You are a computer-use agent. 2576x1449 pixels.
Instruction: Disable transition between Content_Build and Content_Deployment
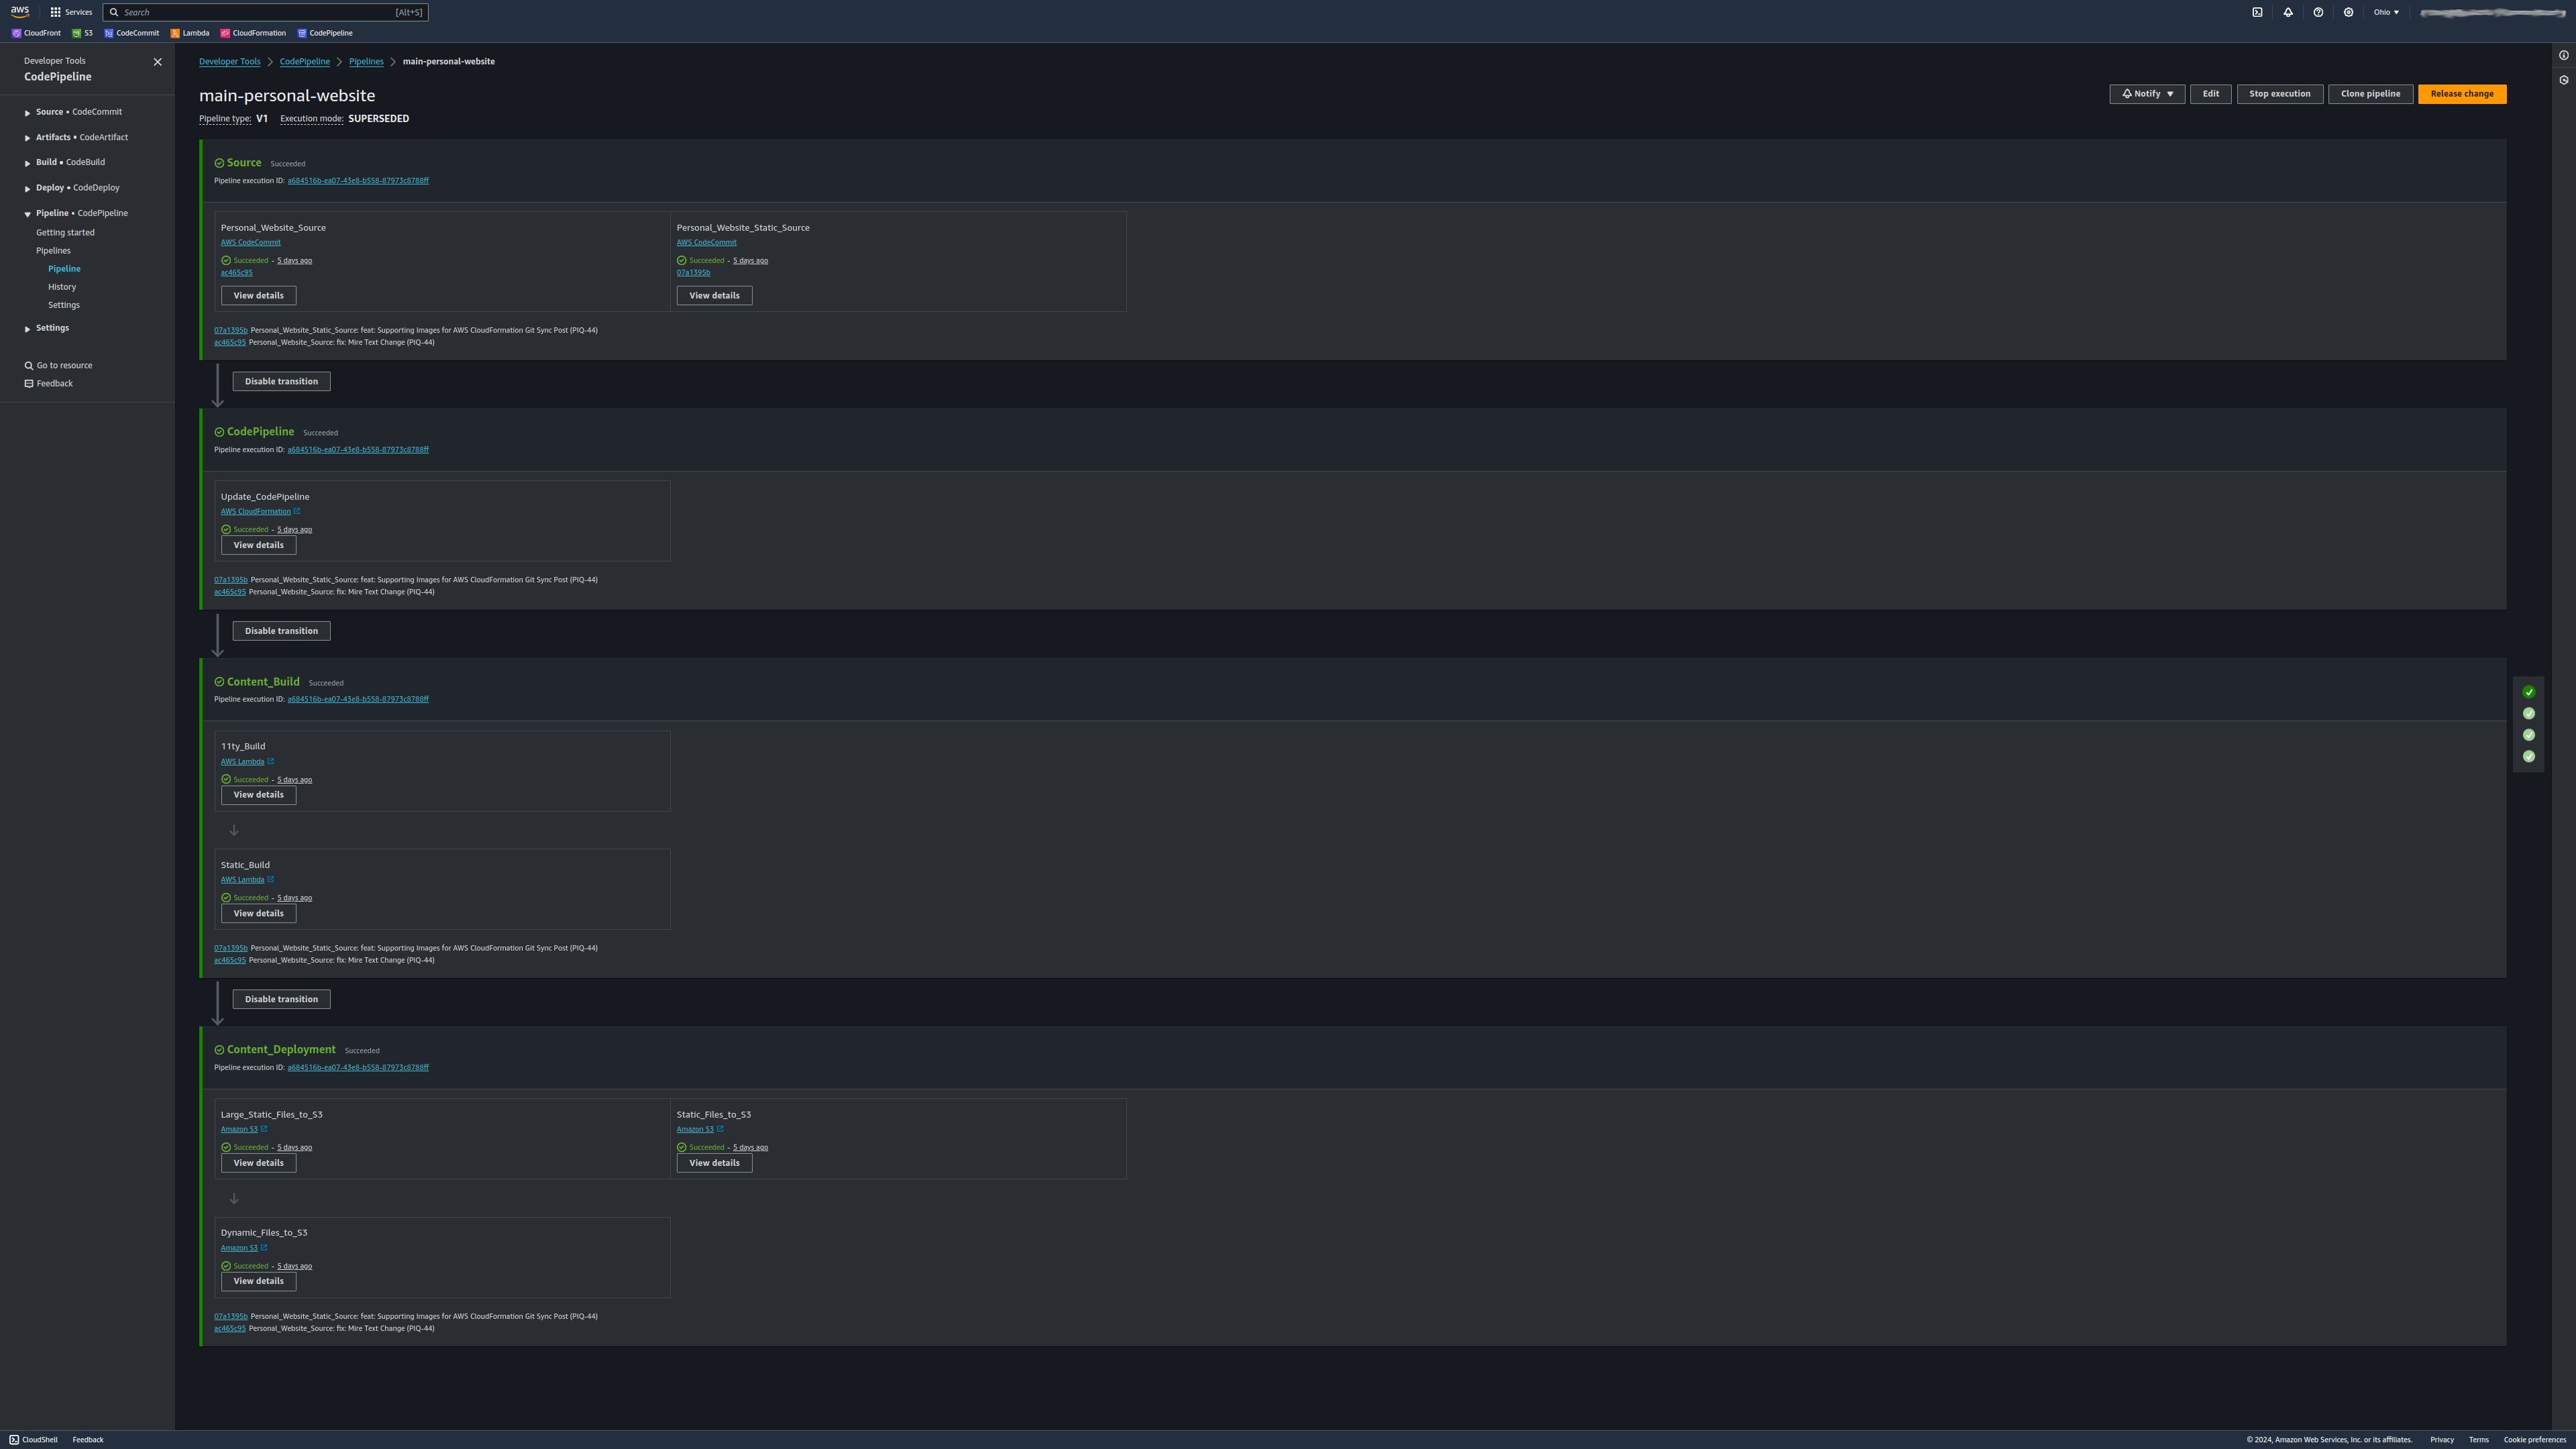281,999
